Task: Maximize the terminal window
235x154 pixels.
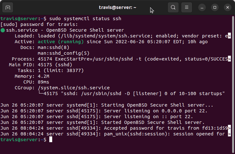Action: coord(215,7)
